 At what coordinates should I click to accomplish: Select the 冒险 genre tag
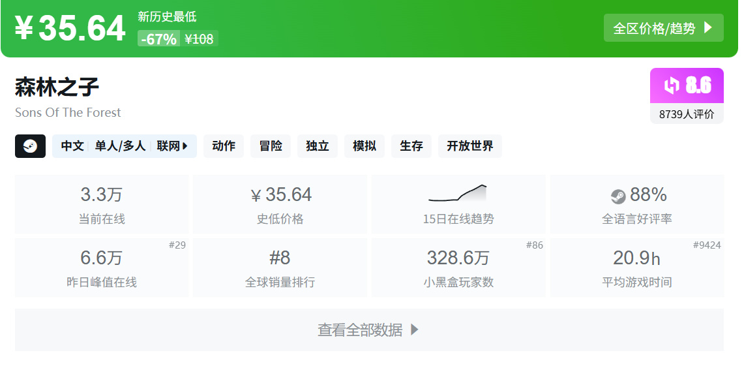coord(271,146)
